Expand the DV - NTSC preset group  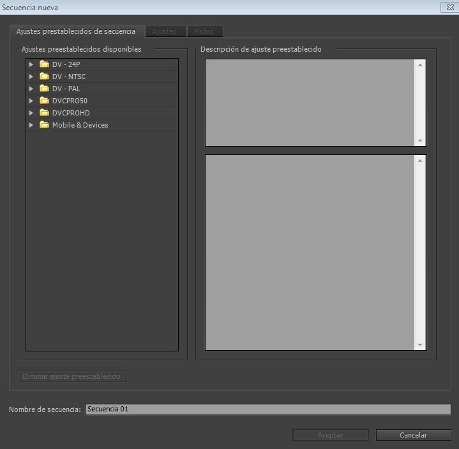[x=31, y=77]
